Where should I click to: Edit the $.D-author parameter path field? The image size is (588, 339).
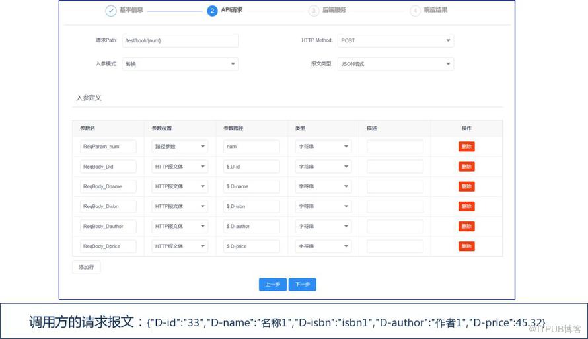pos(251,226)
